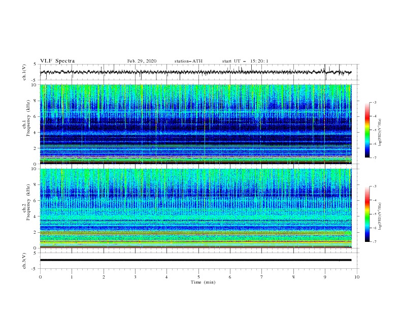Image resolution: width=402 pixels, height=311 pixels.
Task: Select the "start UT = 15:20:1" text
Action: click(x=245, y=61)
